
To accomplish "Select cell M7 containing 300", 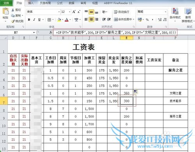I will (x=127, y=101).
